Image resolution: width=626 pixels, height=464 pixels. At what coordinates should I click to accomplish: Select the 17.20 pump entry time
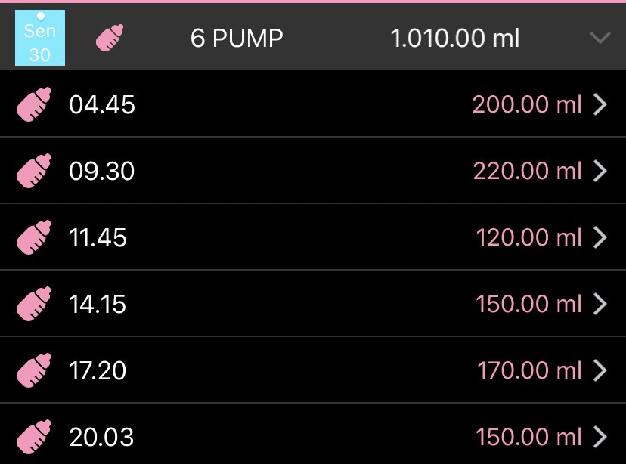click(x=98, y=370)
